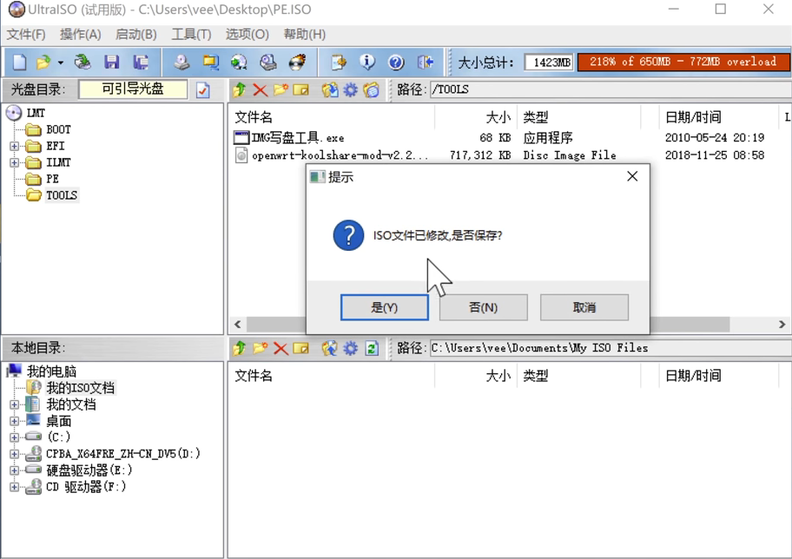The image size is (792, 559).
Task: Click 取消 to cancel the prompt
Action: click(x=584, y=307)
